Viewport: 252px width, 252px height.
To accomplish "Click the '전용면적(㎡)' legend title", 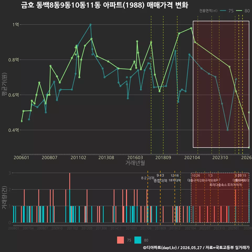I will (x=208, y=11).
